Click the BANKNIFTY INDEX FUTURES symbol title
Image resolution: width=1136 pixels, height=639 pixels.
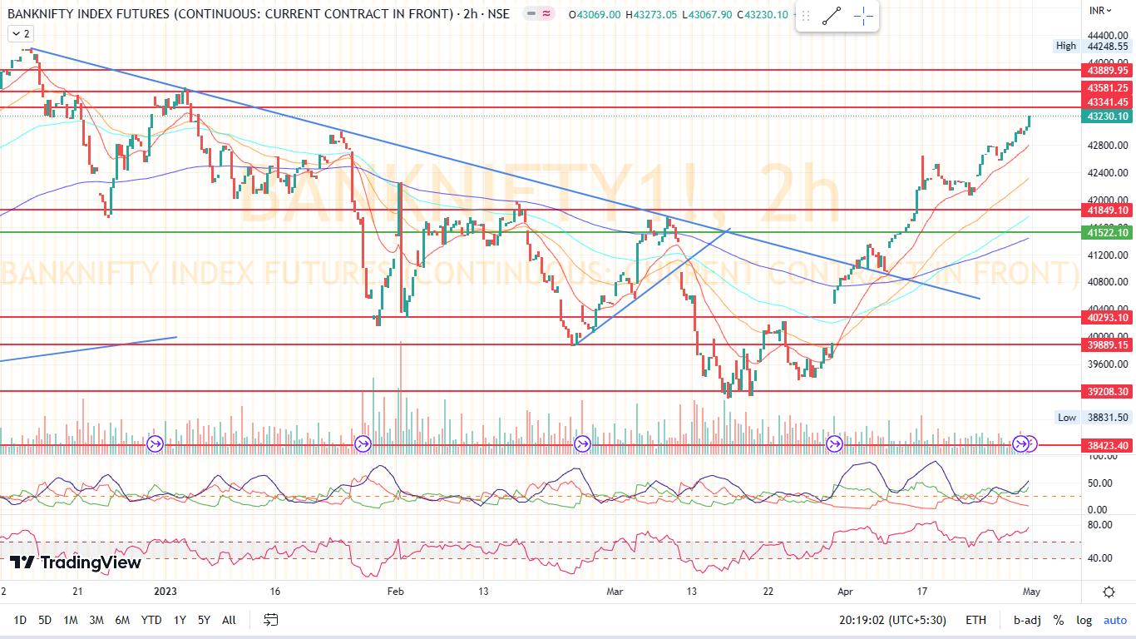[x=257, y=14]
